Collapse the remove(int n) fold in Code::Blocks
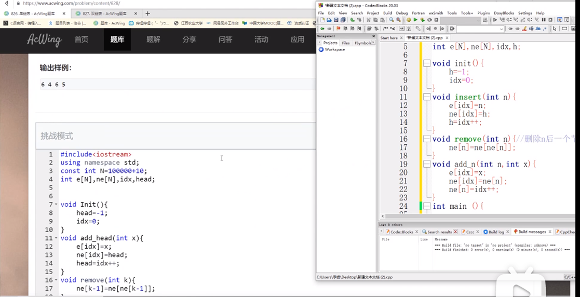 427,140
